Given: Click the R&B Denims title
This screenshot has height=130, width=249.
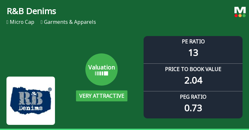Looking at the screenshot, I should [31, 12].
